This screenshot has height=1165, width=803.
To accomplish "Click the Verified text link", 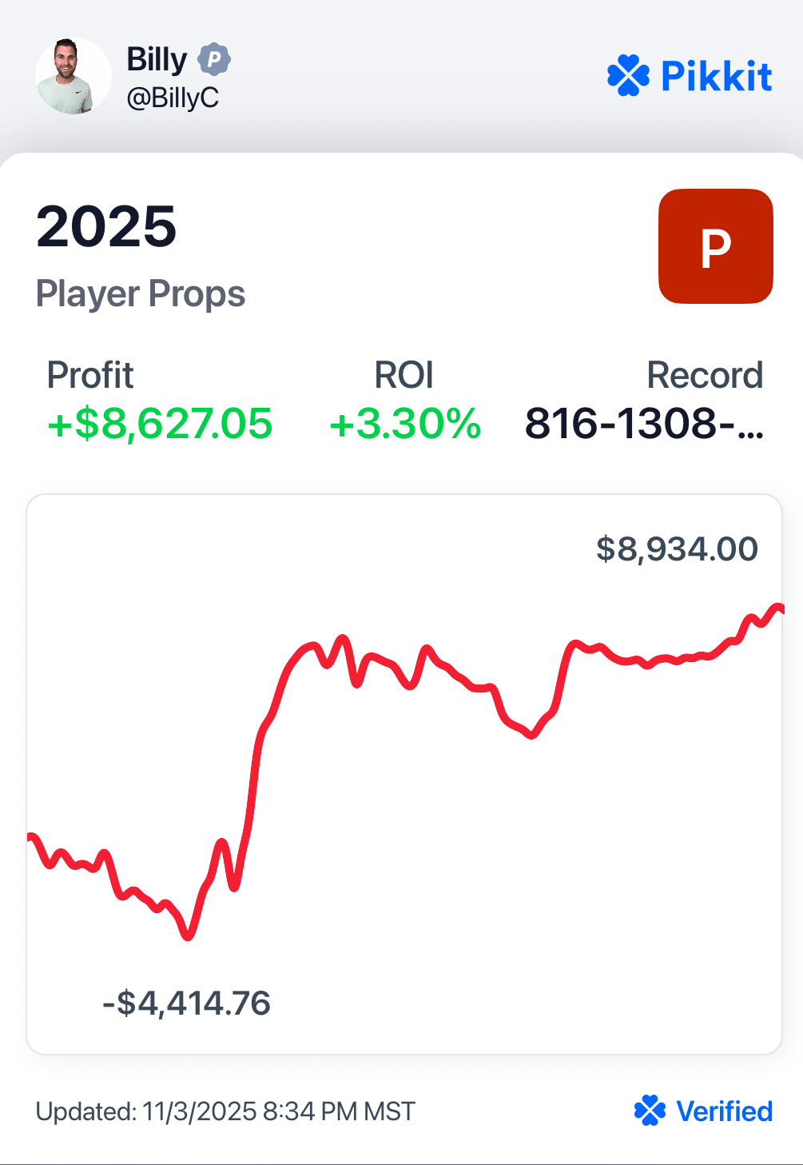I will 724,1111.
